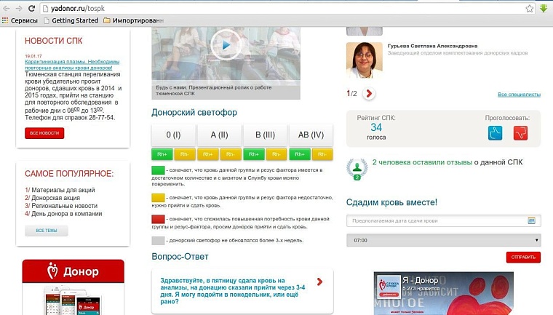Click green Rh+ indicator under 0 (I)
Image resolution: width=553 pixels, height=315 pixels.
click(162, 154)
